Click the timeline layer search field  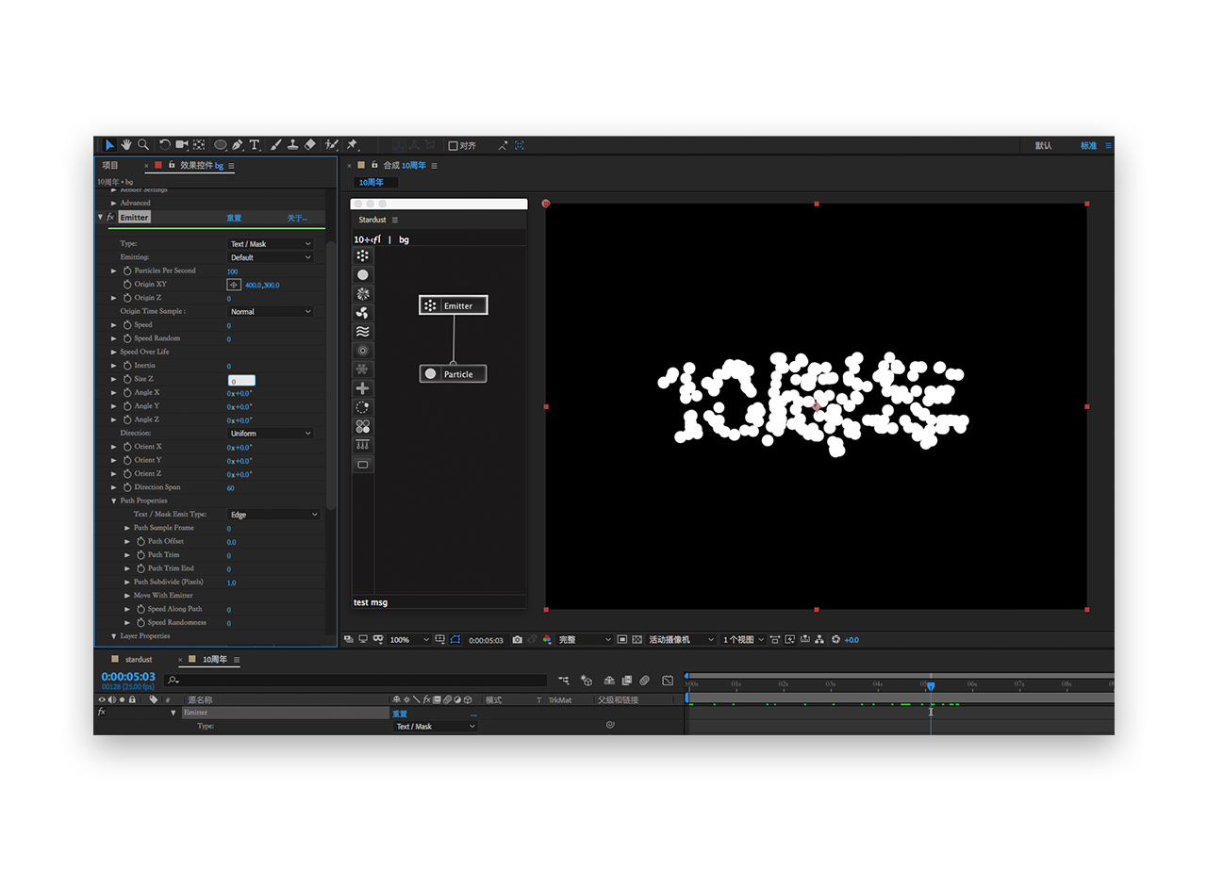(355, 680)
